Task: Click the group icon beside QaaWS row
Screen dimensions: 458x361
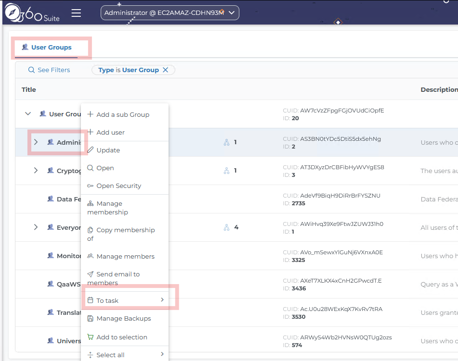Action: 51,284
